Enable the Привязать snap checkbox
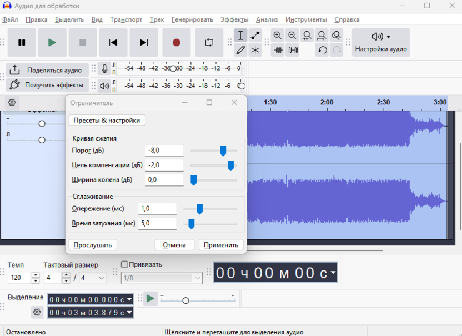Image resolution: width=462 pixels, height=336 pixels. pos(124,264)
